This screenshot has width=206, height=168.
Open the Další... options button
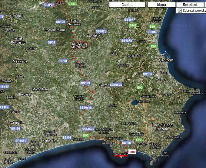127,5
